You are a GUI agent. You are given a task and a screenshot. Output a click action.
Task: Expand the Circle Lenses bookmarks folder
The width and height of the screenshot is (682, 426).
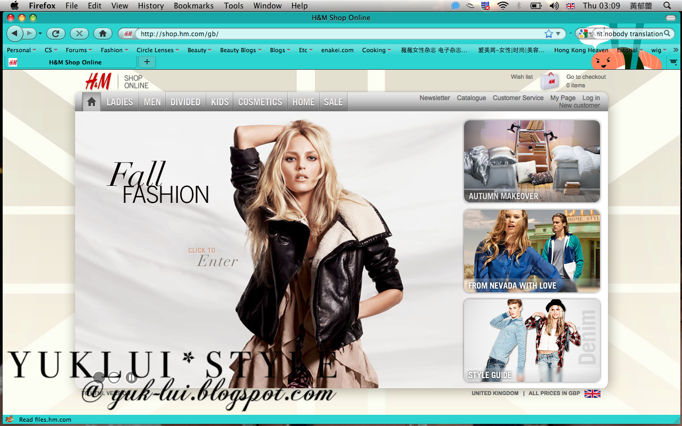(158, 50)
